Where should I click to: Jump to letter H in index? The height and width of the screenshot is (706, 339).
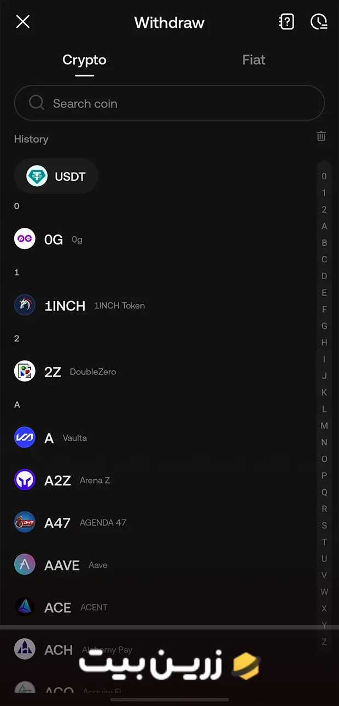(324, 343)
